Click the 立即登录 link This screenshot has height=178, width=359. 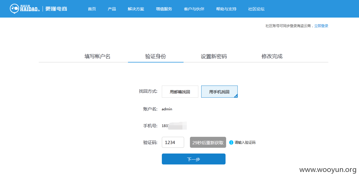pyautogui.click(x=321, y=26)
